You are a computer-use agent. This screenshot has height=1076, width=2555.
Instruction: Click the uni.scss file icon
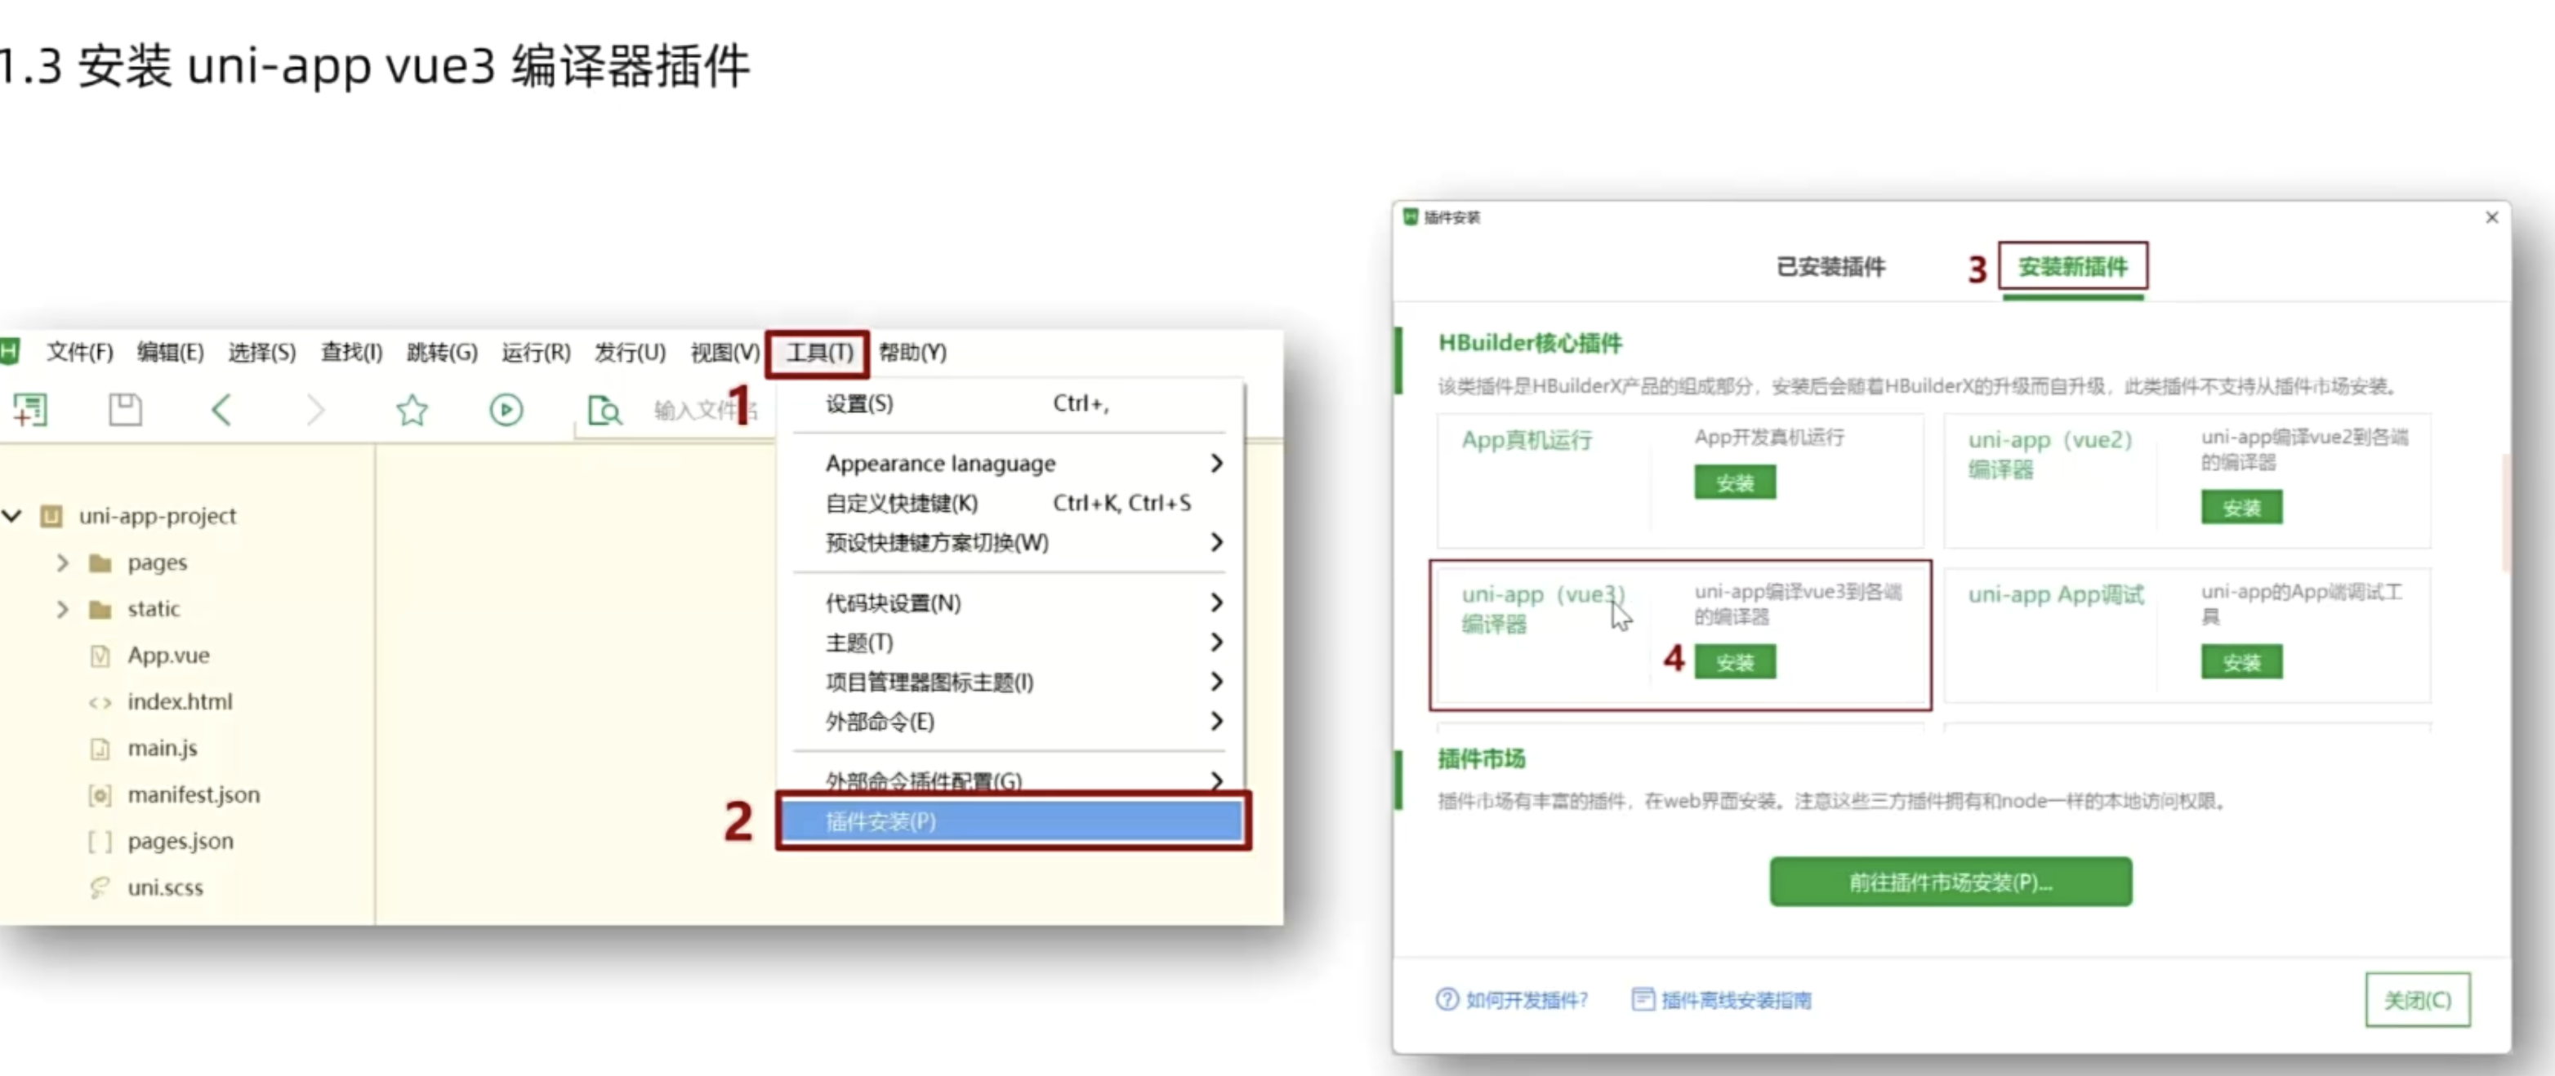tap(100, 887)
